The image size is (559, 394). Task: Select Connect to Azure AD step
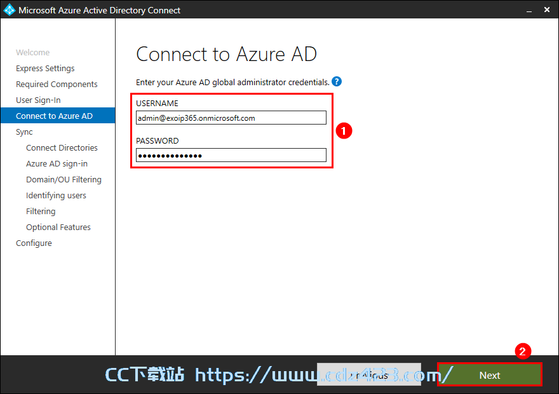click(x=58, y=116)
